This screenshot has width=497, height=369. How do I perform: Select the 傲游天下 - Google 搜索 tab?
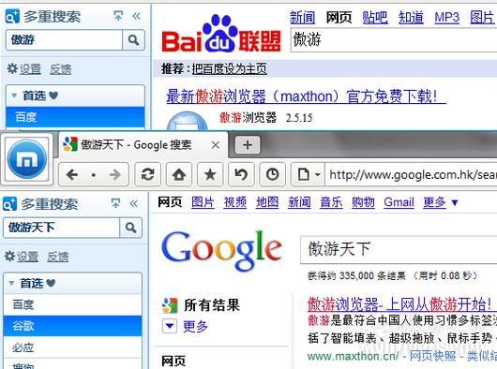pos(143,145)
